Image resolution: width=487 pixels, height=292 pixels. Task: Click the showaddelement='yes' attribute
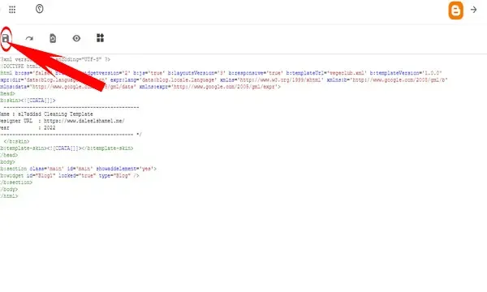126,169
